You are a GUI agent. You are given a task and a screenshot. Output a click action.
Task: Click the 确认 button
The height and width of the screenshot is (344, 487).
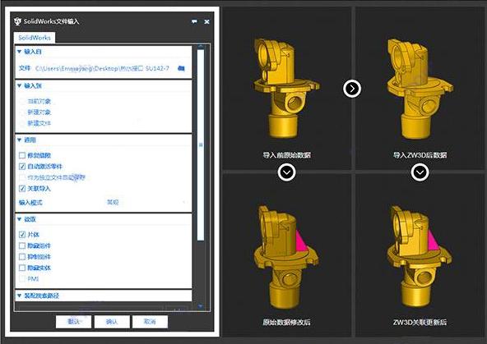112,322
